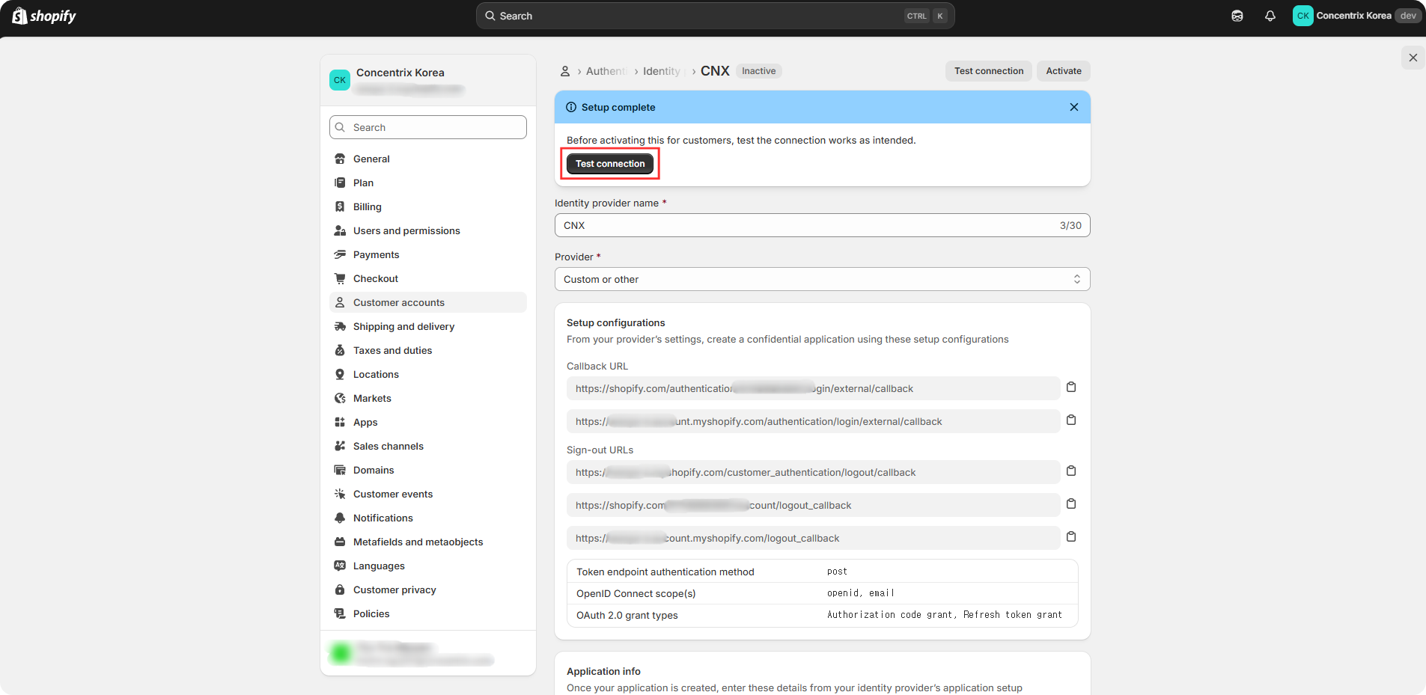Open Policies settings
Viewport: 1426px width, 695px height.
click(428, 613)
